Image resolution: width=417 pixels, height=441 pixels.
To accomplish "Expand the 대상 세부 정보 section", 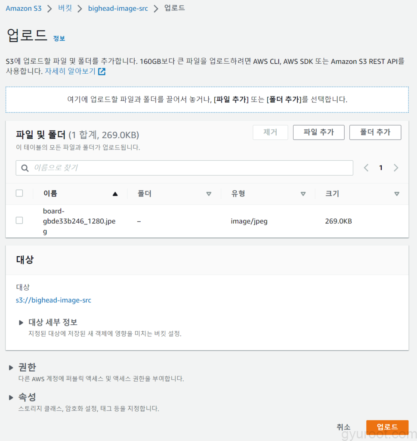I will tap(21, 323).
